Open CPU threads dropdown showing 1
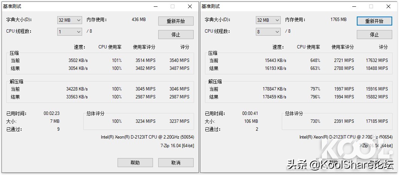Image resolution: width=399 pixels, height=175 pixels. click(x=69, y=32)
